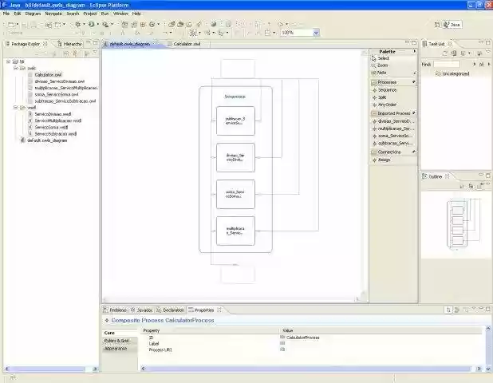Click the CalculatorProcess ID value cell
The width and height of the screenshot is (493, 383).
[303, 338]
